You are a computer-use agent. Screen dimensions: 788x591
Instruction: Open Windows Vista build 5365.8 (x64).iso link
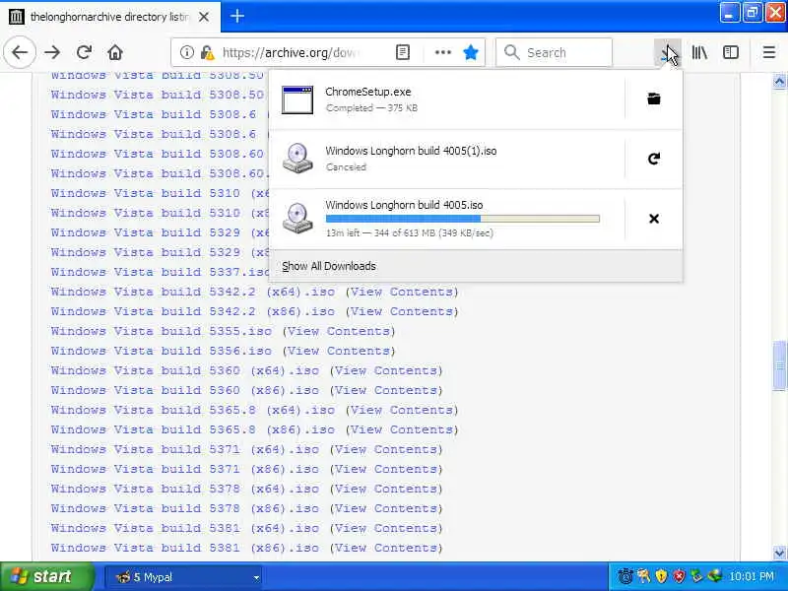[192, 410]
